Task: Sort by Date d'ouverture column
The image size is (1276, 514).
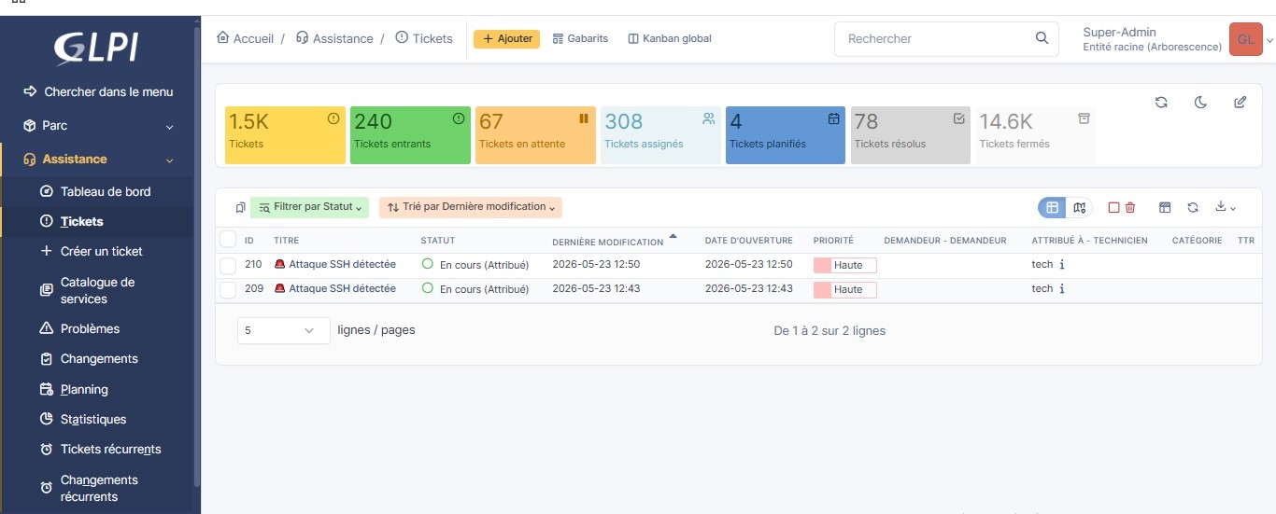Action: pos(748,241)
